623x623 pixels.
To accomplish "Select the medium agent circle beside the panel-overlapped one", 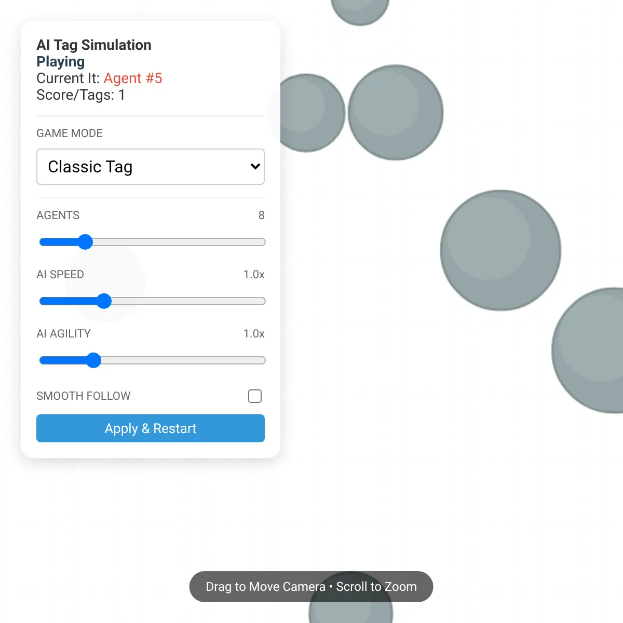I will pos(396,112).
